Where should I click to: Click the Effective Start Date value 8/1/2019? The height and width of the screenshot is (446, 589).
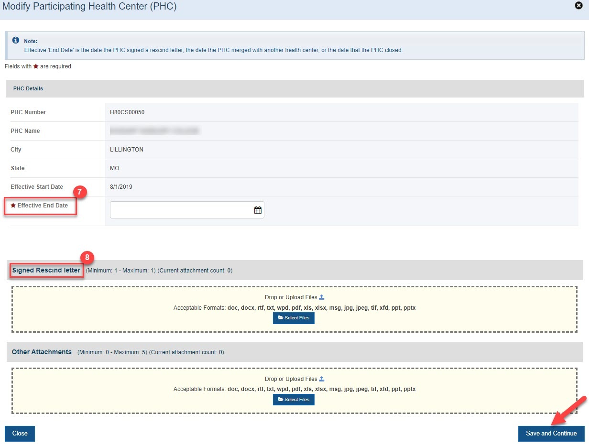(x=121, y=187)
